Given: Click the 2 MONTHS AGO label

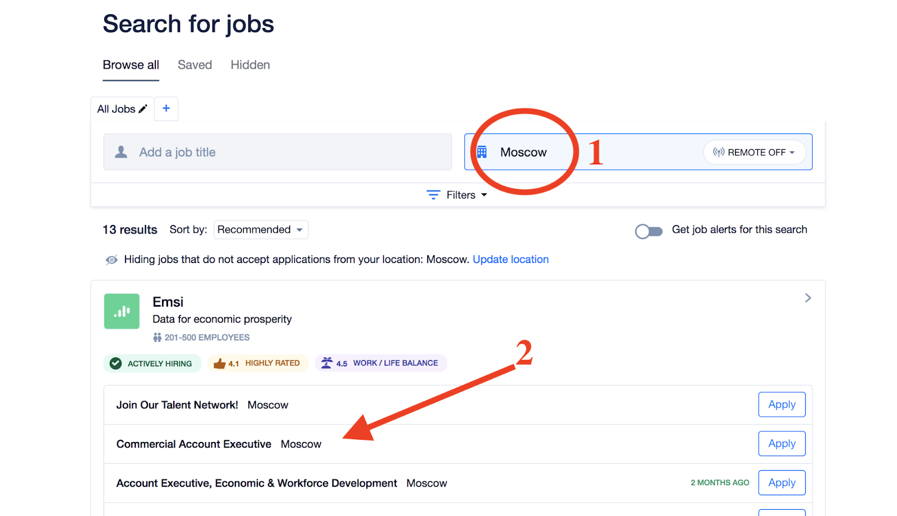Looking at the screenshot, I should point(720,482).
